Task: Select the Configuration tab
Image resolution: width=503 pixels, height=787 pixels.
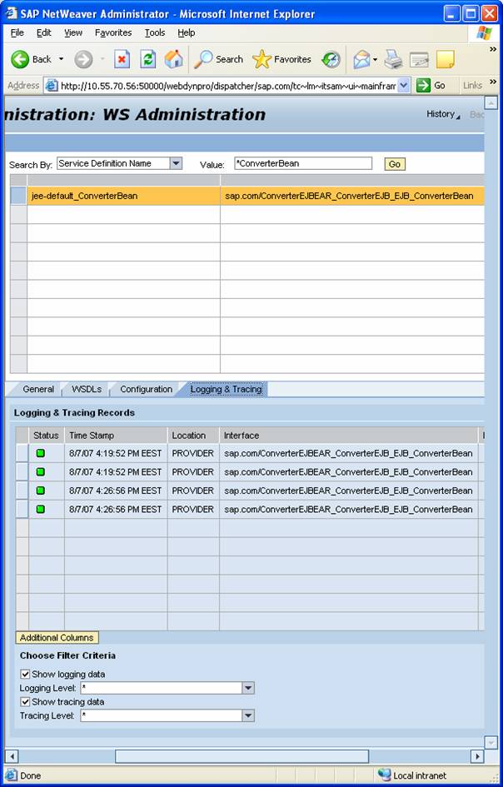Action: (146, 390)
